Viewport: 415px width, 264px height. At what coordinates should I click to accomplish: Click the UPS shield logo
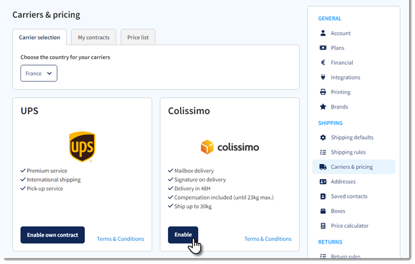click(83, 146)
